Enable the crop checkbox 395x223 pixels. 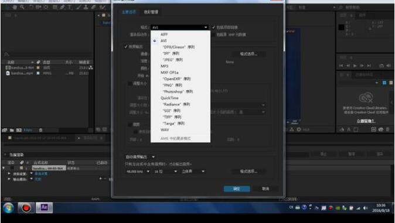130,124
